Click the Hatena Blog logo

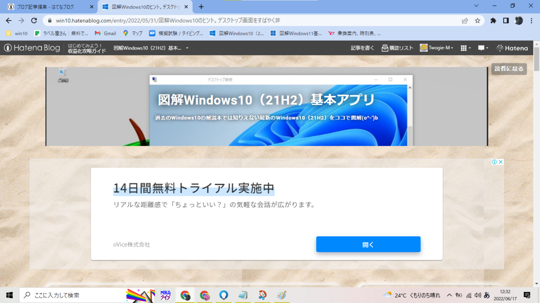point(32,48)
